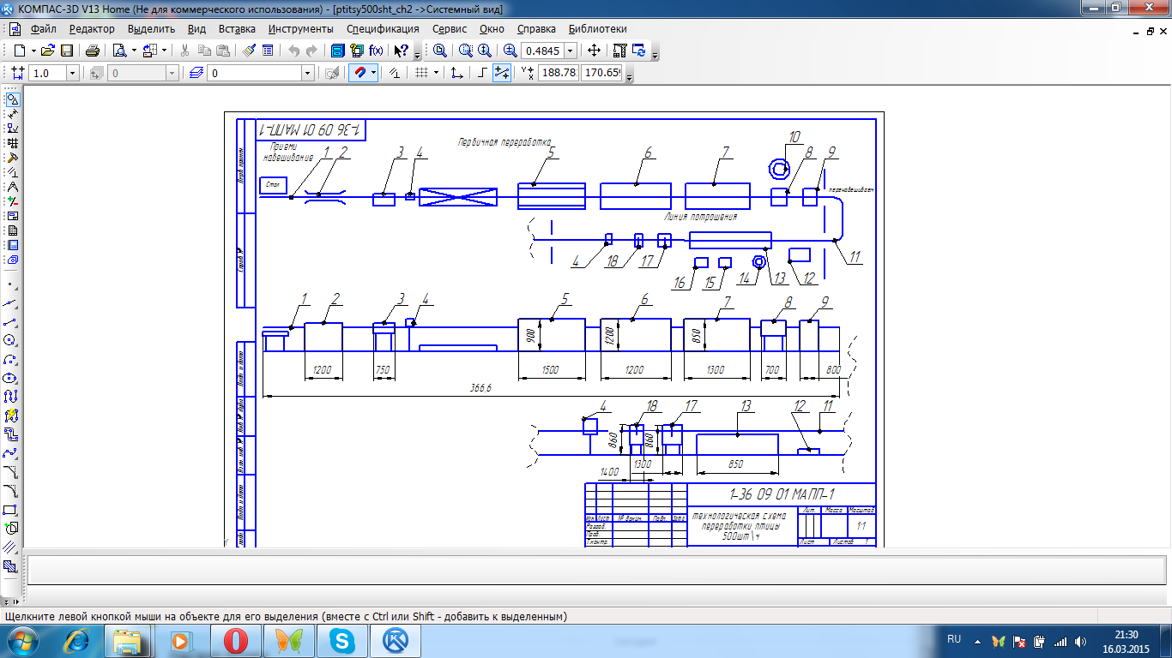The image size is (1172, 658).
Task: Open the variables f(x) tool
Action: click(x=376, y=51)
